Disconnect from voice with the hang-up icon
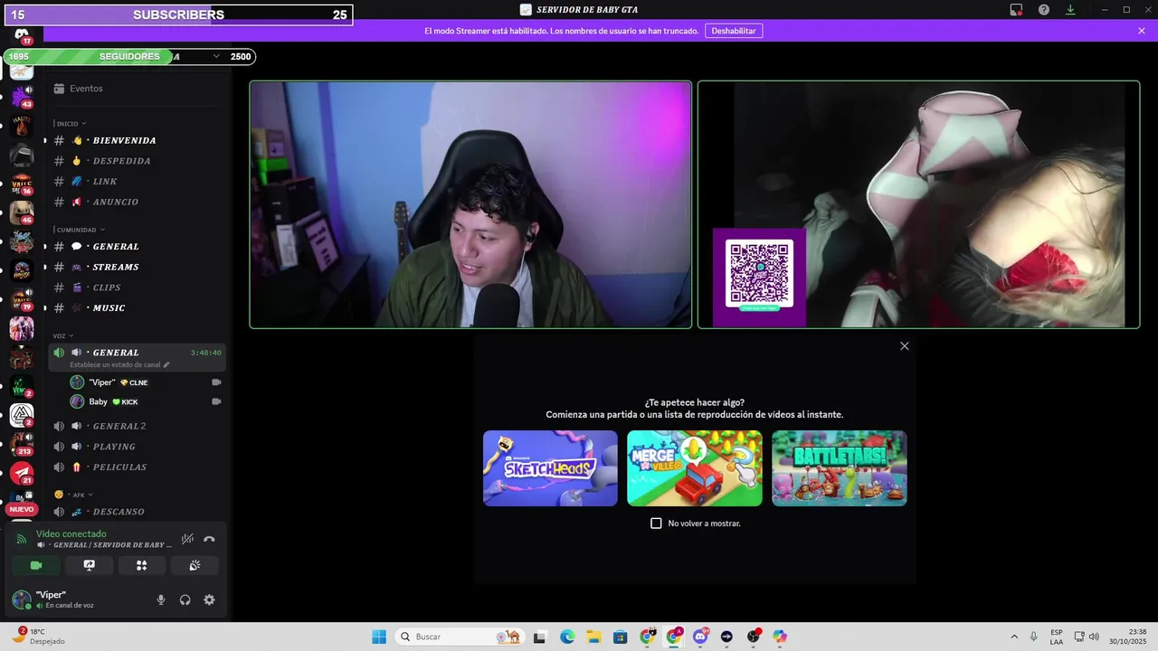 [x=209, y=539]
